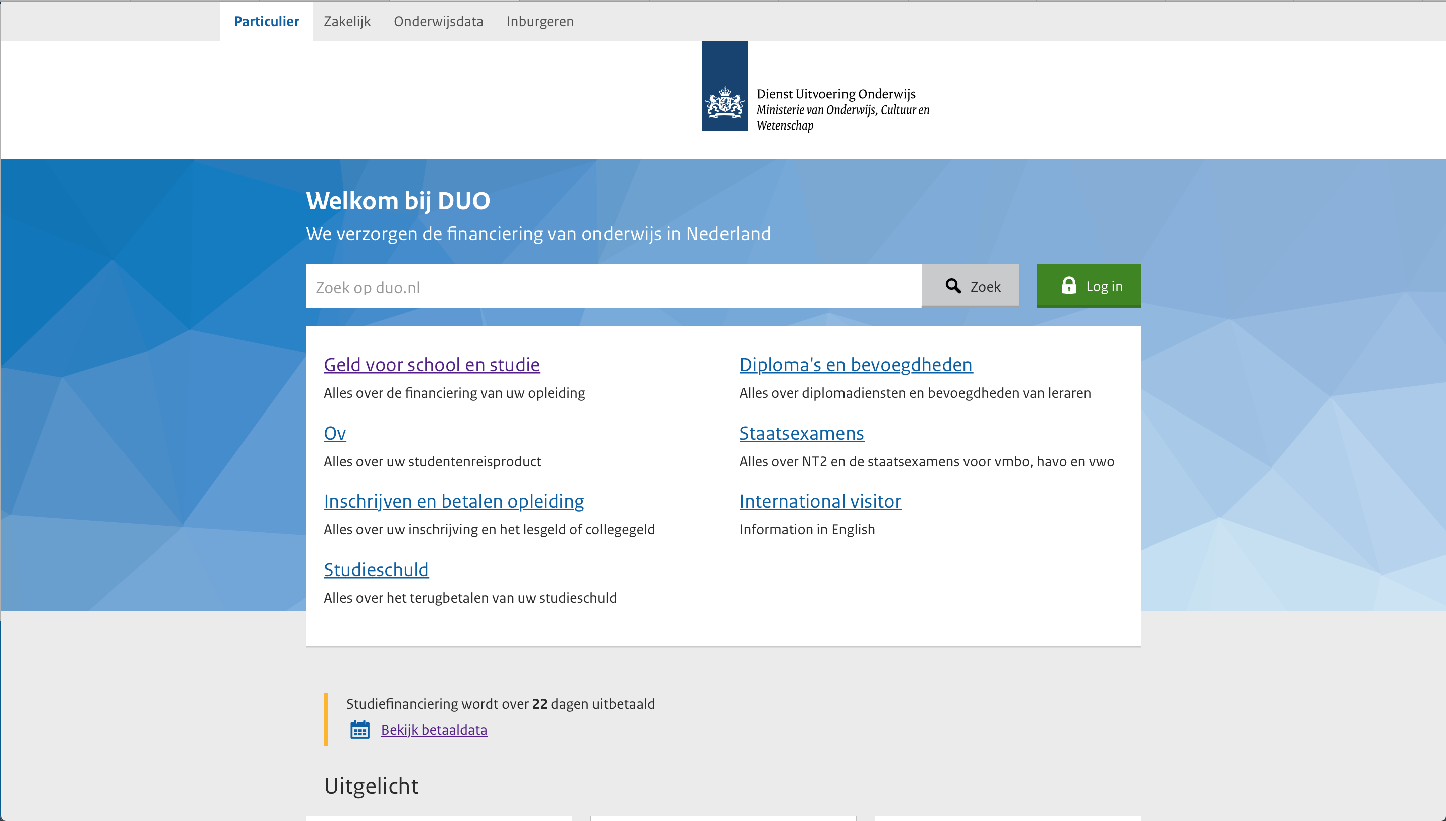Open Geld voor school en studie link
The image size is (1446, 821).
(431, 365)
